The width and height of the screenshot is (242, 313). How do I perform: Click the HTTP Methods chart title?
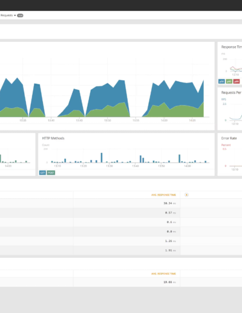pos(53,138)
